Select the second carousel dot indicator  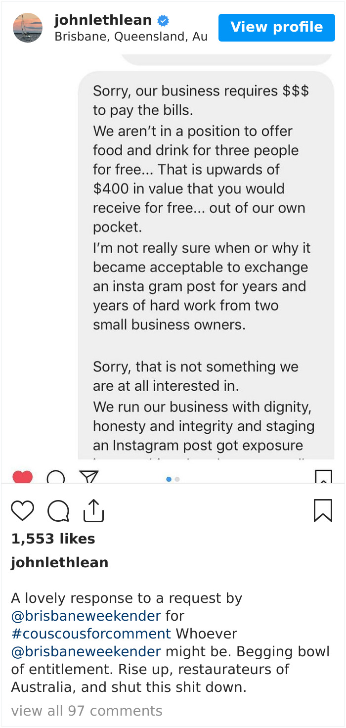point(176,479)
